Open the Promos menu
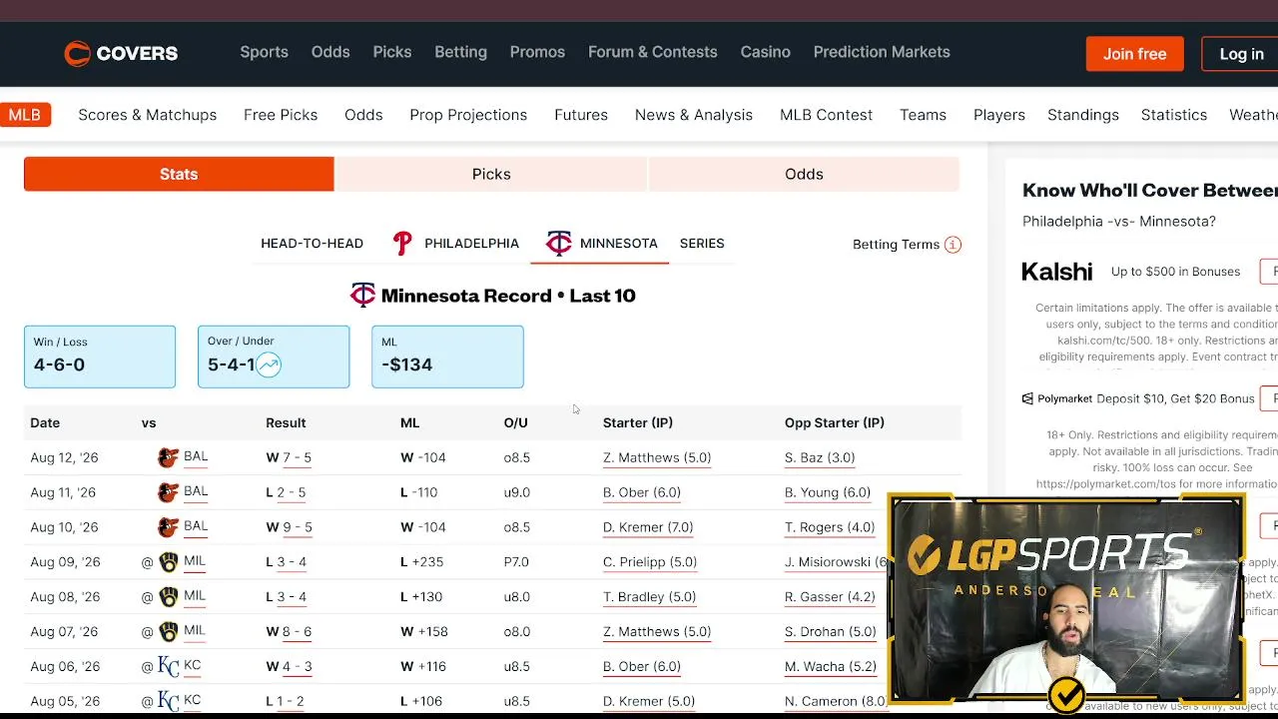 click(537, 52)
